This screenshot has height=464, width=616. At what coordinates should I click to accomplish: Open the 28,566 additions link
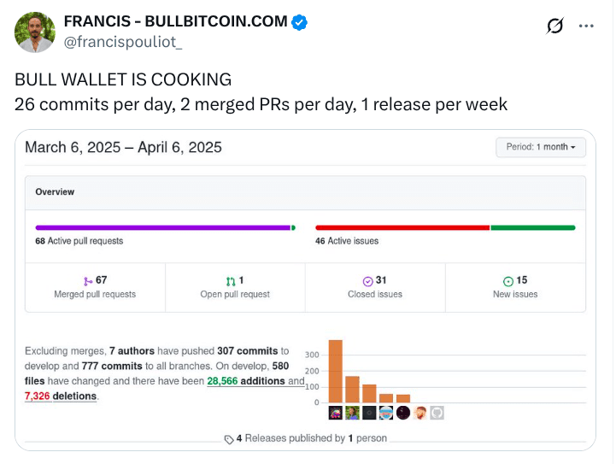[246, 381]
